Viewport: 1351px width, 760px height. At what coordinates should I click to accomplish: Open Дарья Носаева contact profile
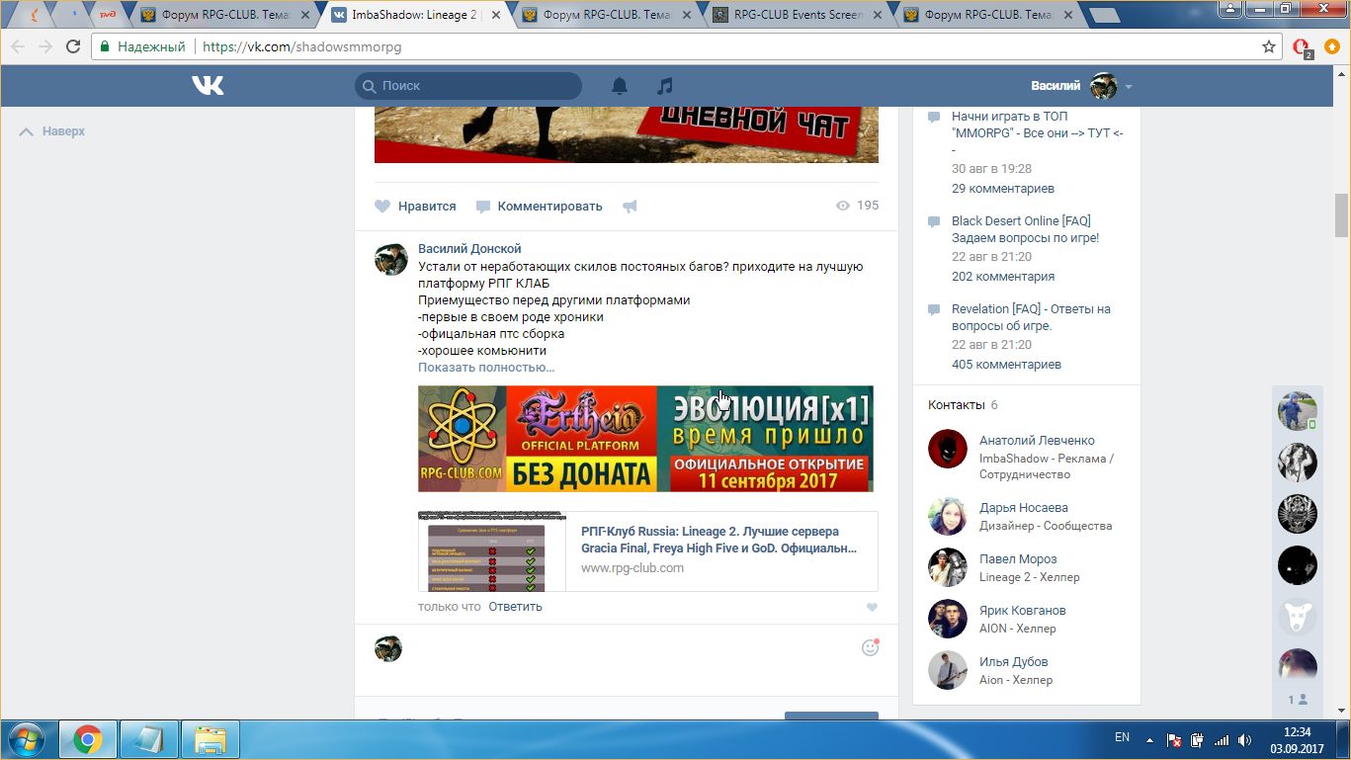pyautogui.click(x=1023, y=508)
